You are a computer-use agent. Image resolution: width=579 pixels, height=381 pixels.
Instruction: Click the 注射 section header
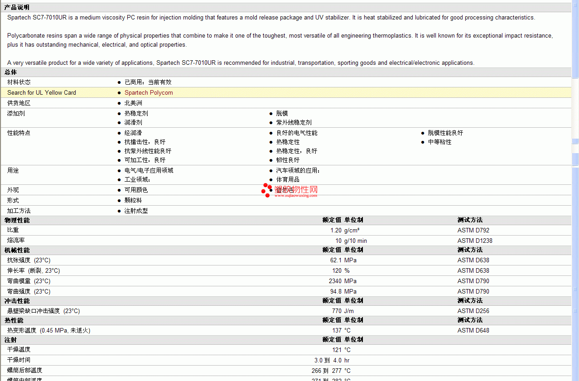11,339
